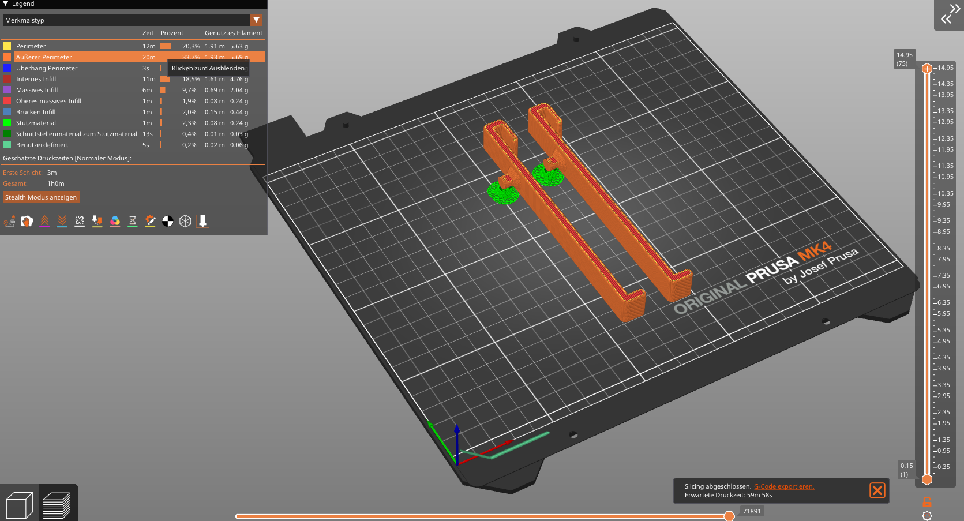
Task: Toggle deretractions visibility icon
Action: (62, 221)
